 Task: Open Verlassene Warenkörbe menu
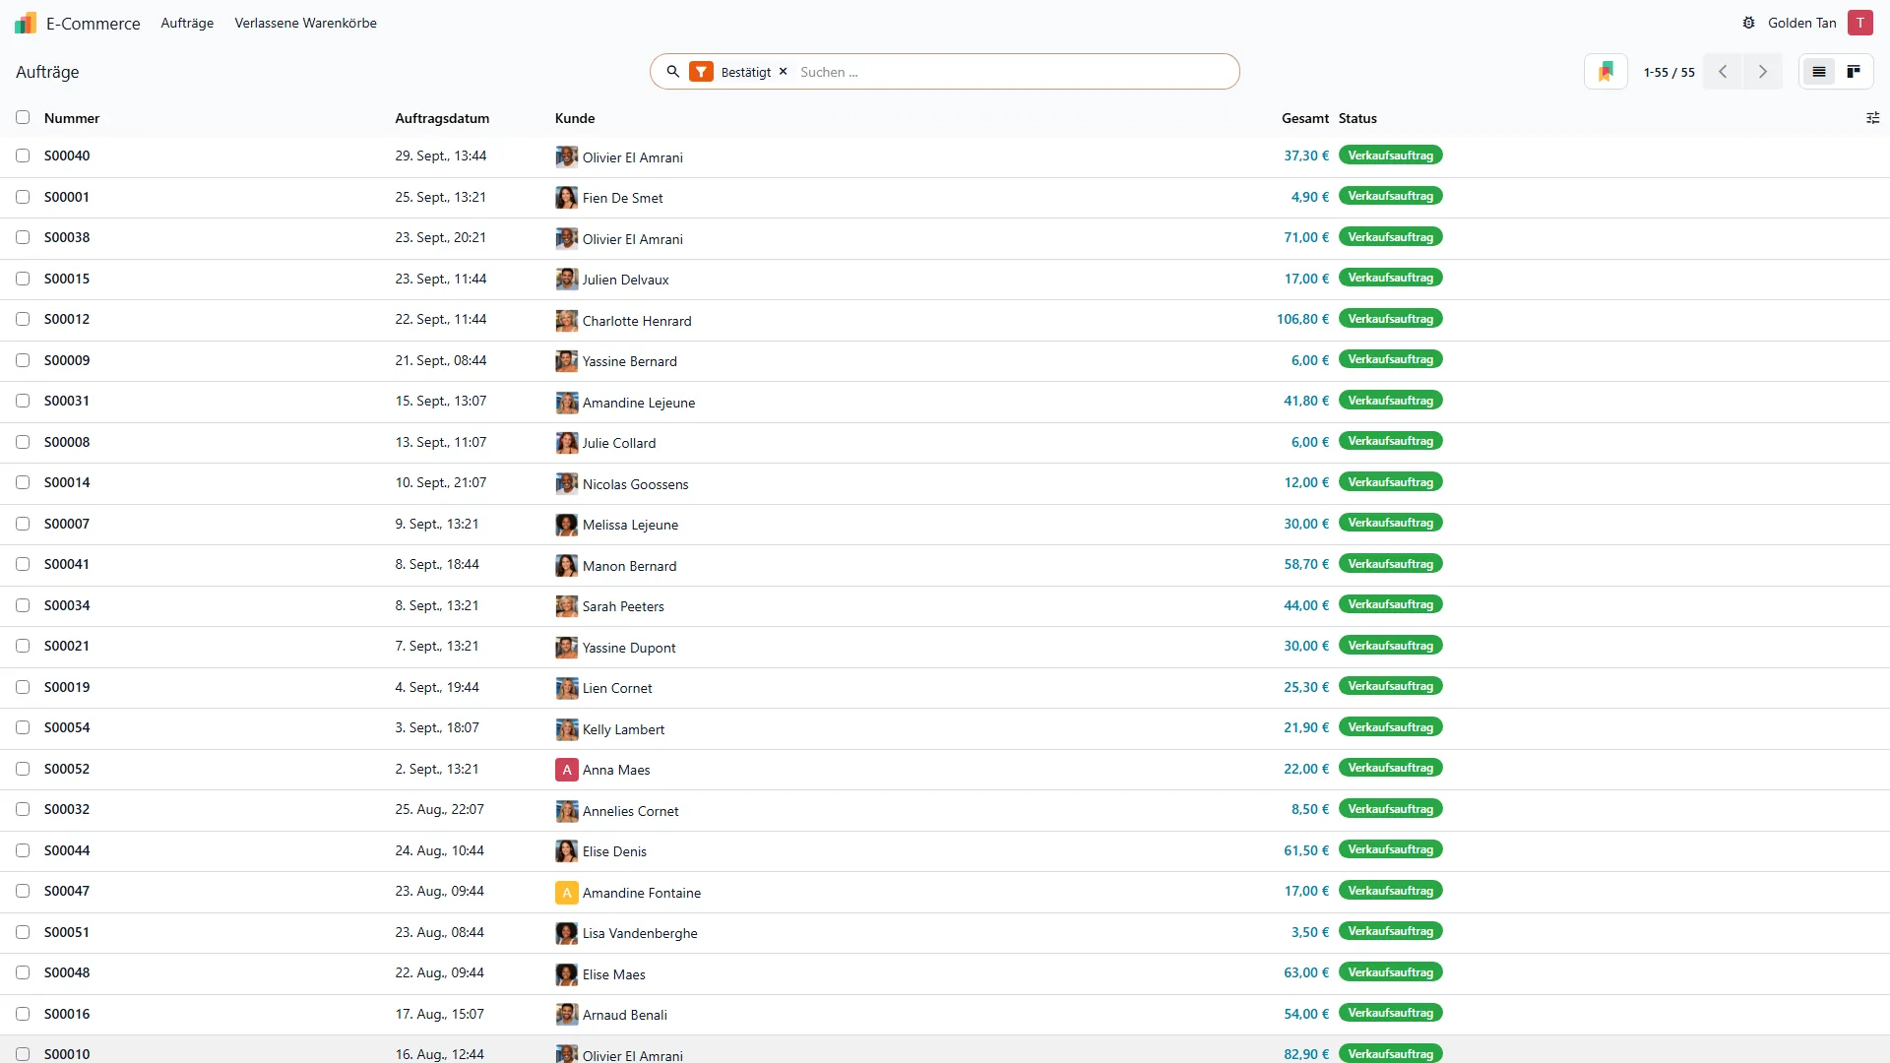pos(305,23)
